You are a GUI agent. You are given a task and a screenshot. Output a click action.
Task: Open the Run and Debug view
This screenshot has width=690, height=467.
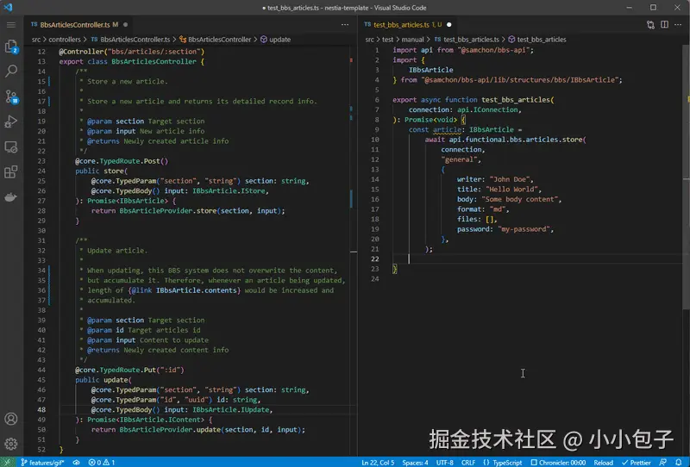click(x=11, y=121)
